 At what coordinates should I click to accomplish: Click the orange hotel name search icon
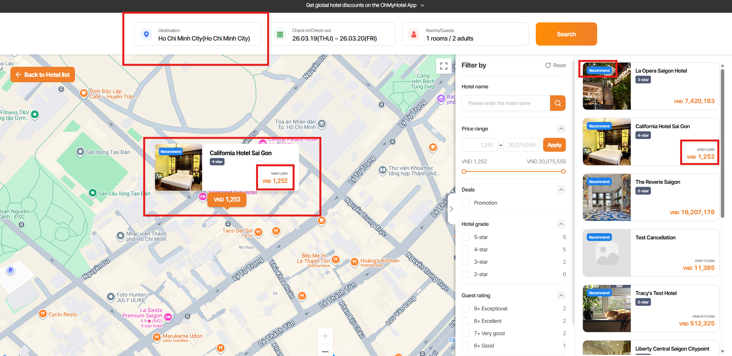click(558, 103)
